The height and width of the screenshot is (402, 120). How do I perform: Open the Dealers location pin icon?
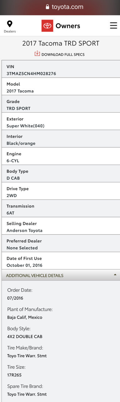coord(10,24)
